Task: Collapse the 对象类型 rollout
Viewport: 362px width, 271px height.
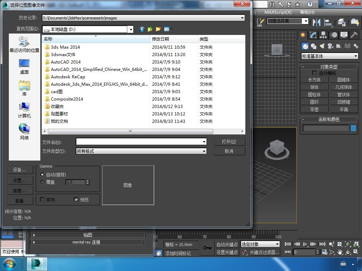Action: pyautogui.click(x=329, y=67)
